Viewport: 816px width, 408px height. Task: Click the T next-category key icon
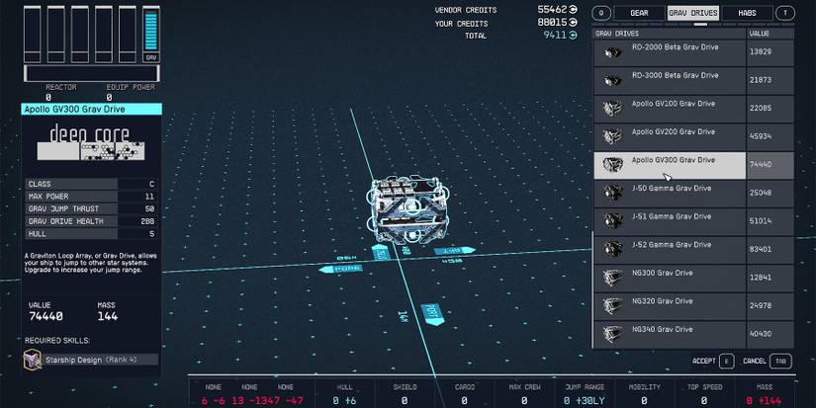[785, 13]
